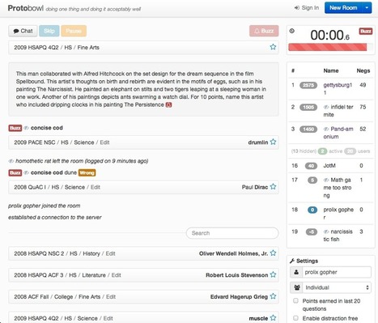Enable distraction free checkbox

click(x=295, y=318)
